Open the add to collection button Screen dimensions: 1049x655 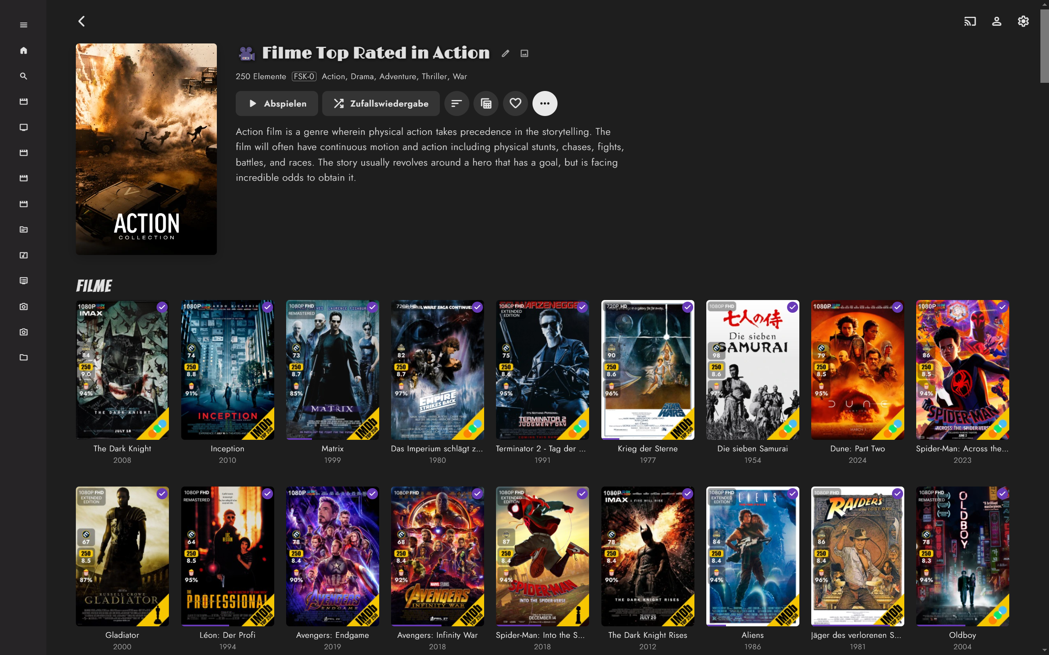coord(486,103)
